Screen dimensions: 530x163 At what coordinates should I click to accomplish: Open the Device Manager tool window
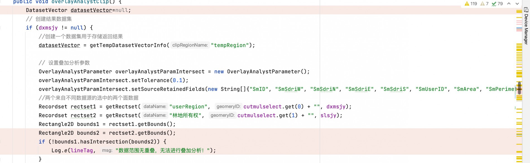[x=526, y=26]
